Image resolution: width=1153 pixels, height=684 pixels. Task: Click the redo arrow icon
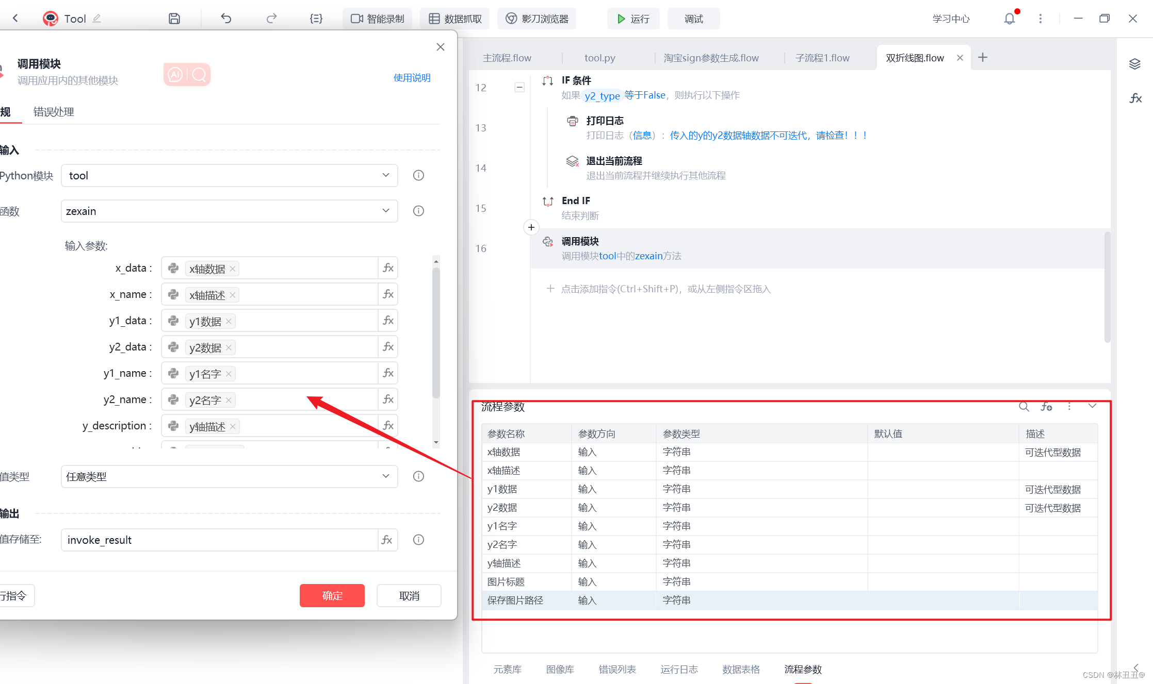(271, 19)
